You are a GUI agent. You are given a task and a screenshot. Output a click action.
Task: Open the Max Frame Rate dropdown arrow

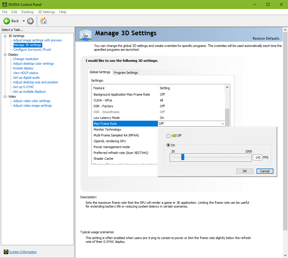[x=223, y=124]
